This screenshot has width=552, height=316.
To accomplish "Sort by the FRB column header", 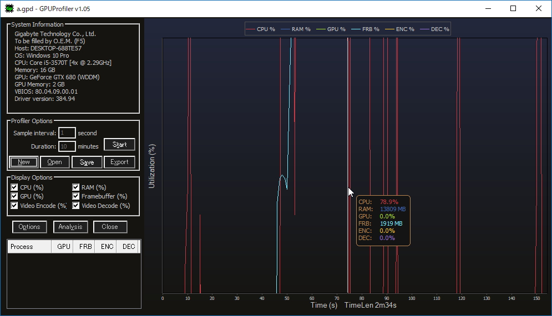I will [x=84, y=247].
